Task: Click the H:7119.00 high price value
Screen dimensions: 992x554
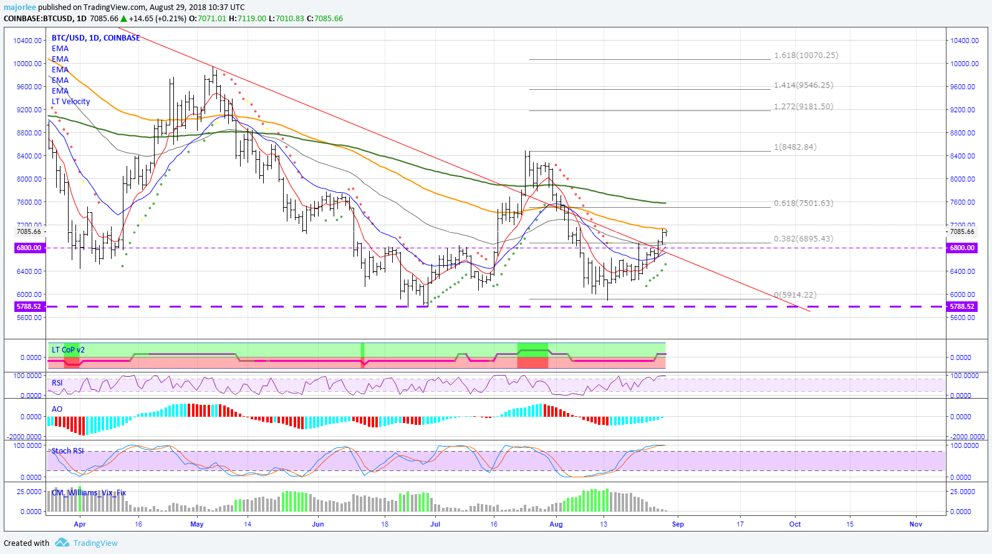Action: coord(248,19)
